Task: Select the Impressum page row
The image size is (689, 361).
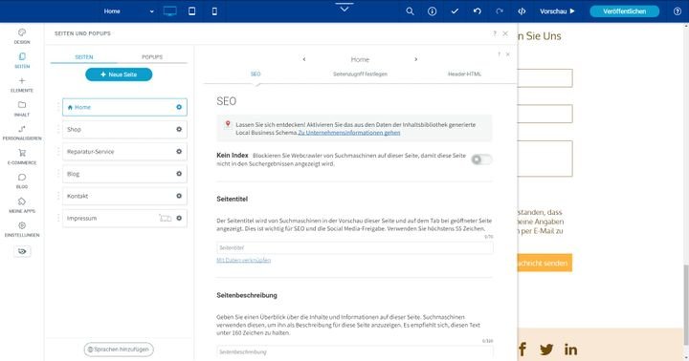Action: (124, 218)
